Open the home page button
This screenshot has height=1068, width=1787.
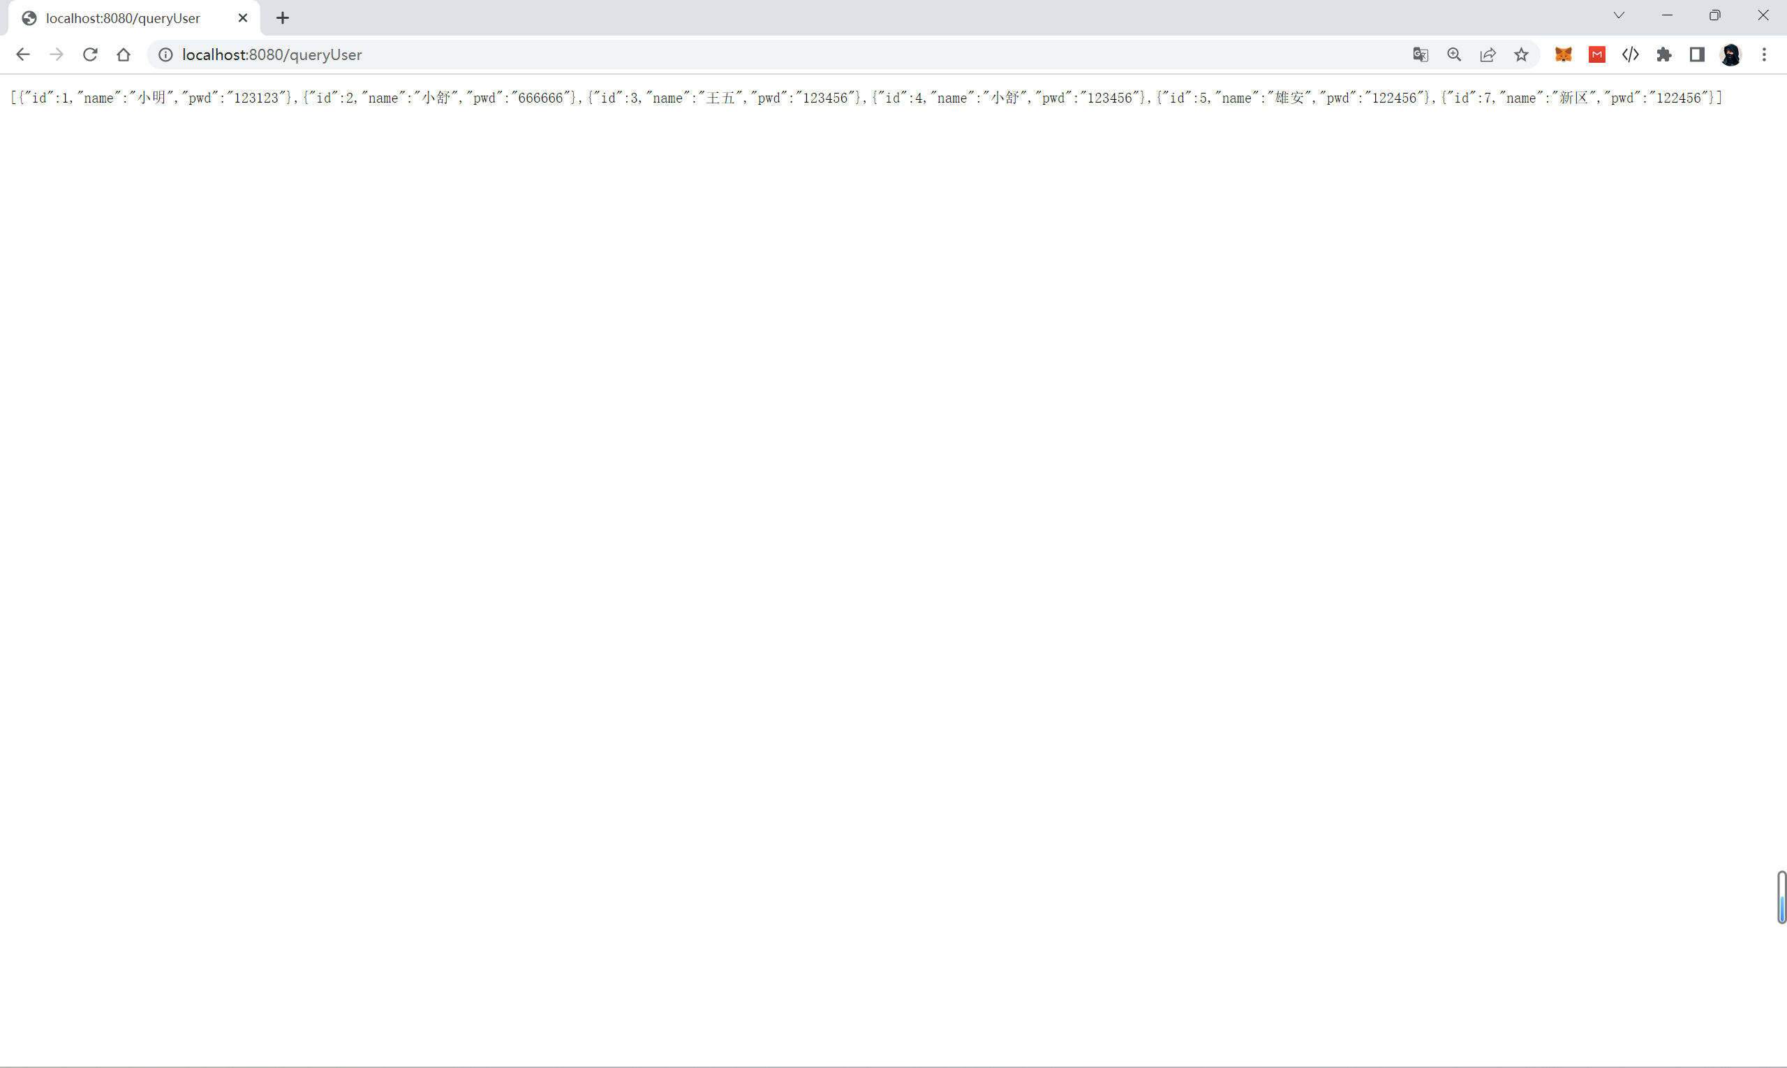click(124, 54)
